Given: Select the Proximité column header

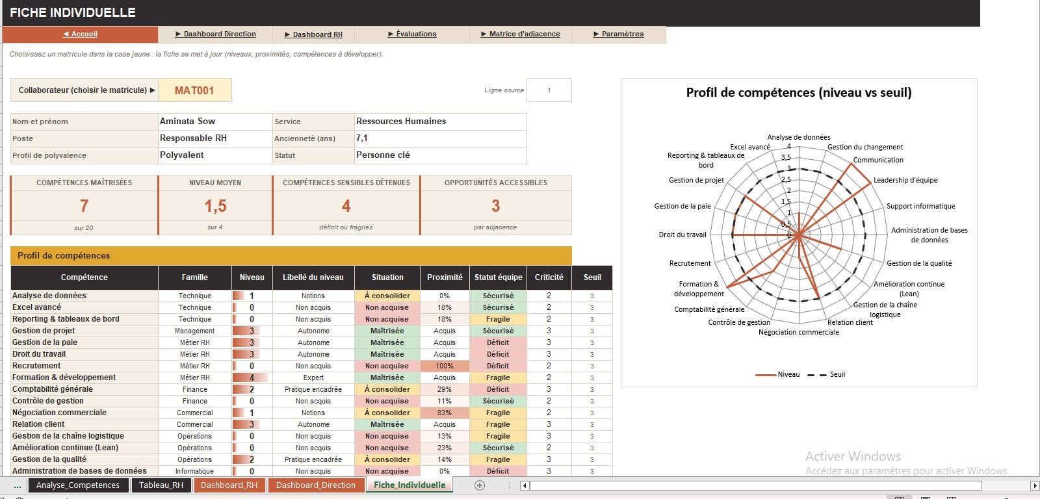Looking at the screenshot, I should 445,277.
